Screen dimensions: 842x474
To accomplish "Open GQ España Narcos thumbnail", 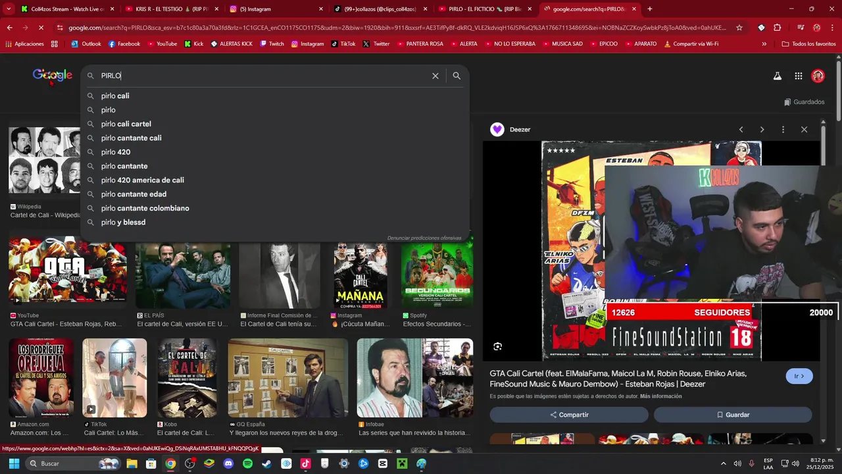I will [x=288, y=378].
